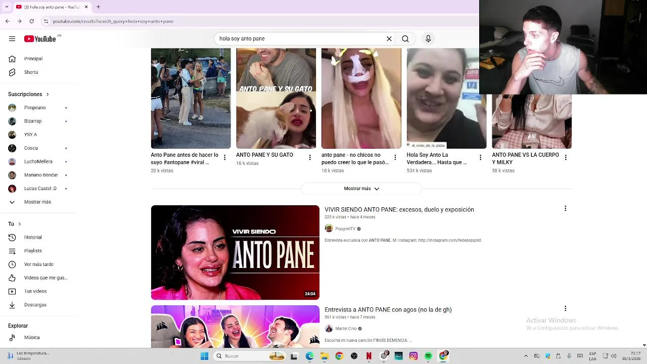Expand the Tú section
This screenshot has width=647, height=364.
pos(15,224)
